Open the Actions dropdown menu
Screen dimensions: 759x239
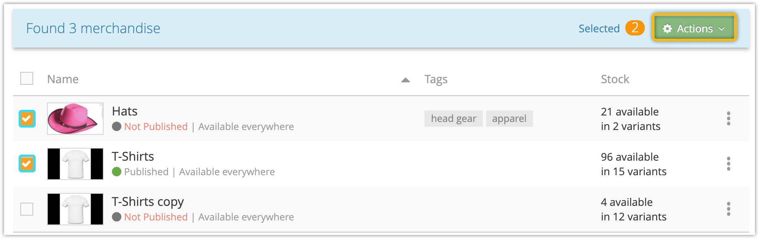[694, 28]
